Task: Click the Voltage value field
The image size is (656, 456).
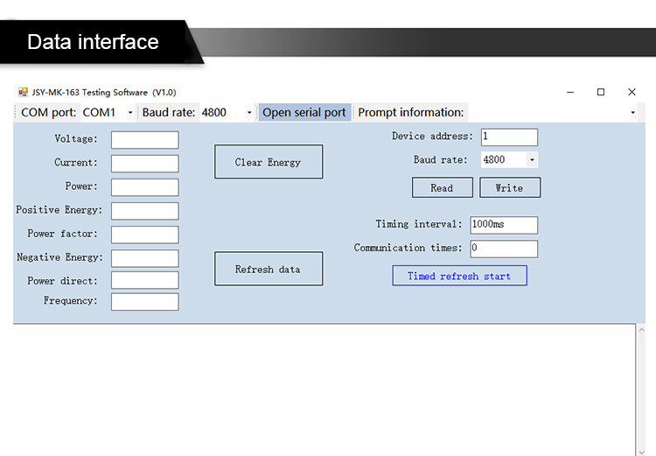Action: 144,140
